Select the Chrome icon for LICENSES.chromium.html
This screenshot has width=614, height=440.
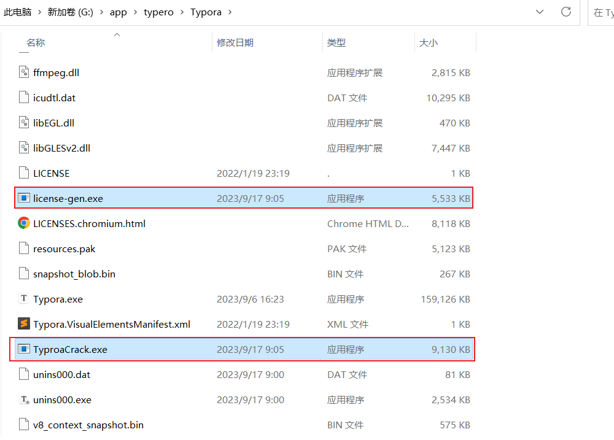tap(24, 223)
